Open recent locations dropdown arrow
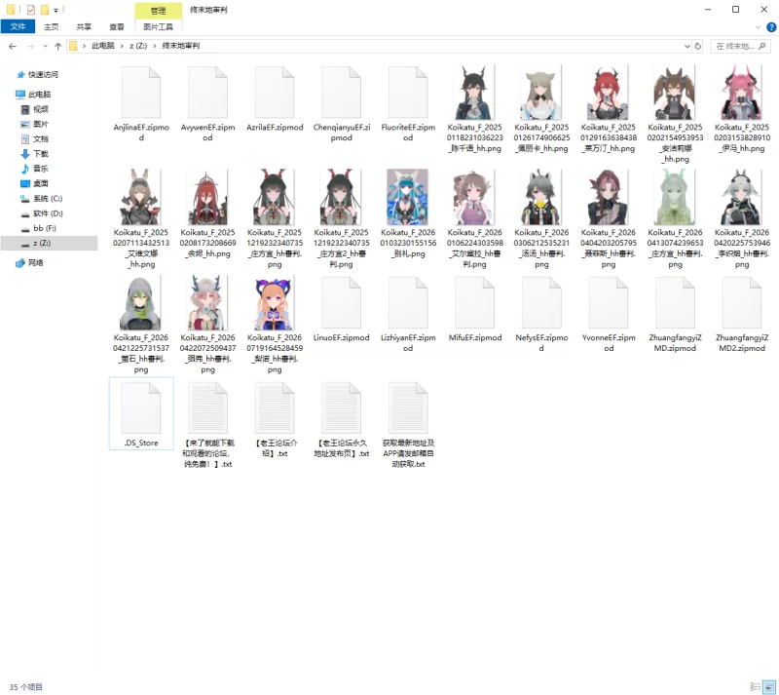Image resolution: width=779 pixels, height=695 pixels. (x=45, y=46)
